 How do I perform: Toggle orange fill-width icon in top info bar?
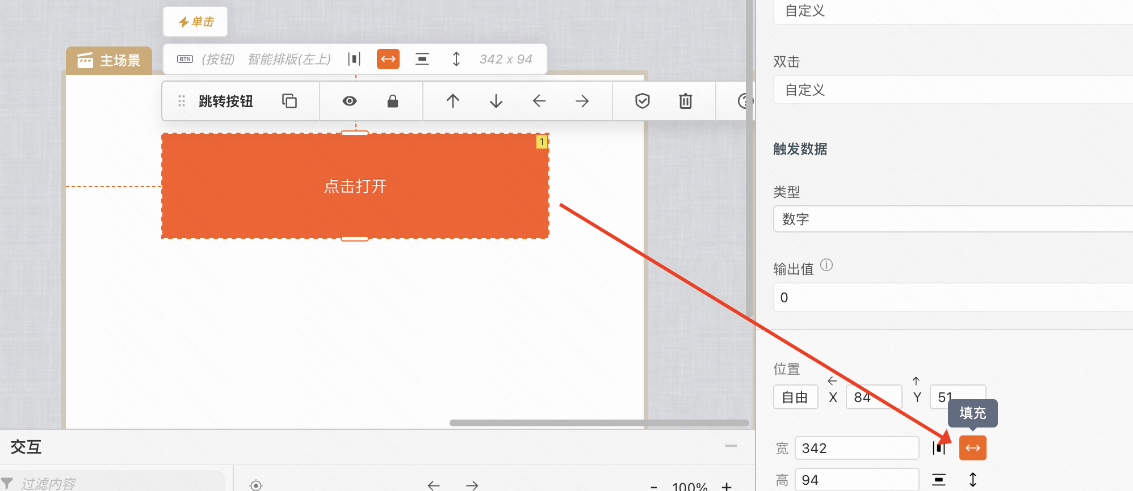[388, 59]
